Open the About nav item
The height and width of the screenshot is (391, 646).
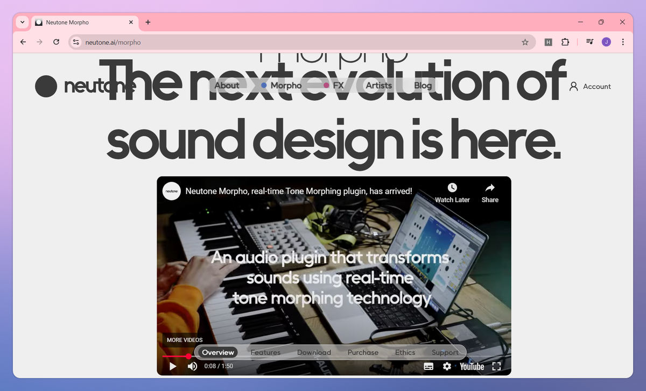click(227, 86)
